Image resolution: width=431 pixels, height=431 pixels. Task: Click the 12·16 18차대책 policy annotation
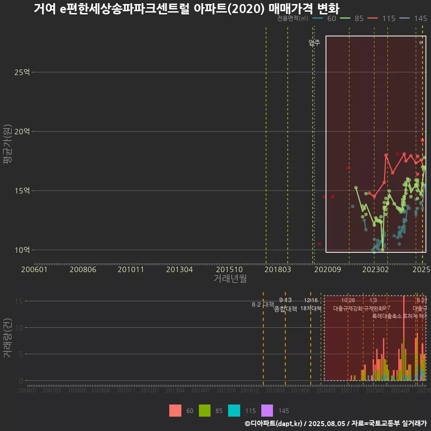point(311,304)
